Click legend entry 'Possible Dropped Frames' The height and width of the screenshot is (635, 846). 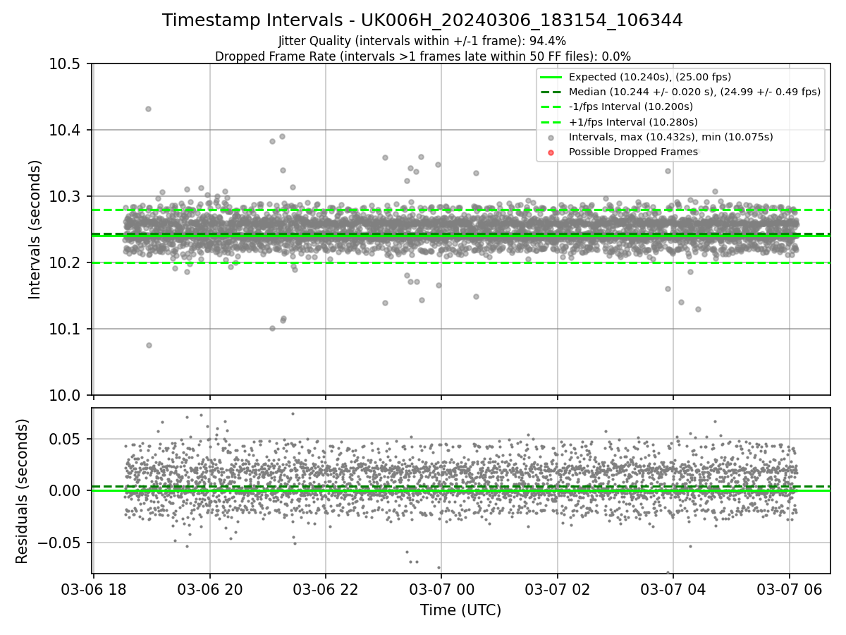tap(633, 152)
